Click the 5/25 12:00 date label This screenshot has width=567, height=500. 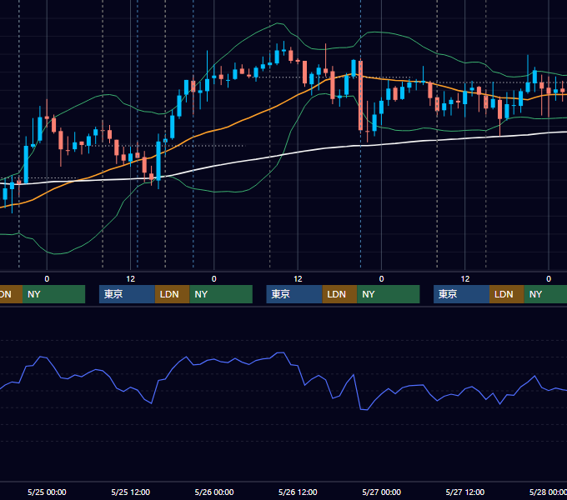click(131, 492)
